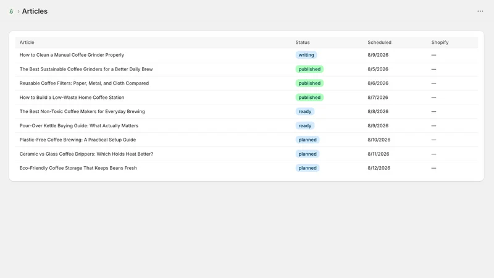Open Plastic-Free Coffee Brewing setup guide article
The height and width of the screenshot is (278, 494).
pyautogui.click(x=78, y=140)
